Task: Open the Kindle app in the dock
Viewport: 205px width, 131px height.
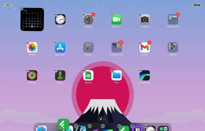Action: tap(81, 128)
